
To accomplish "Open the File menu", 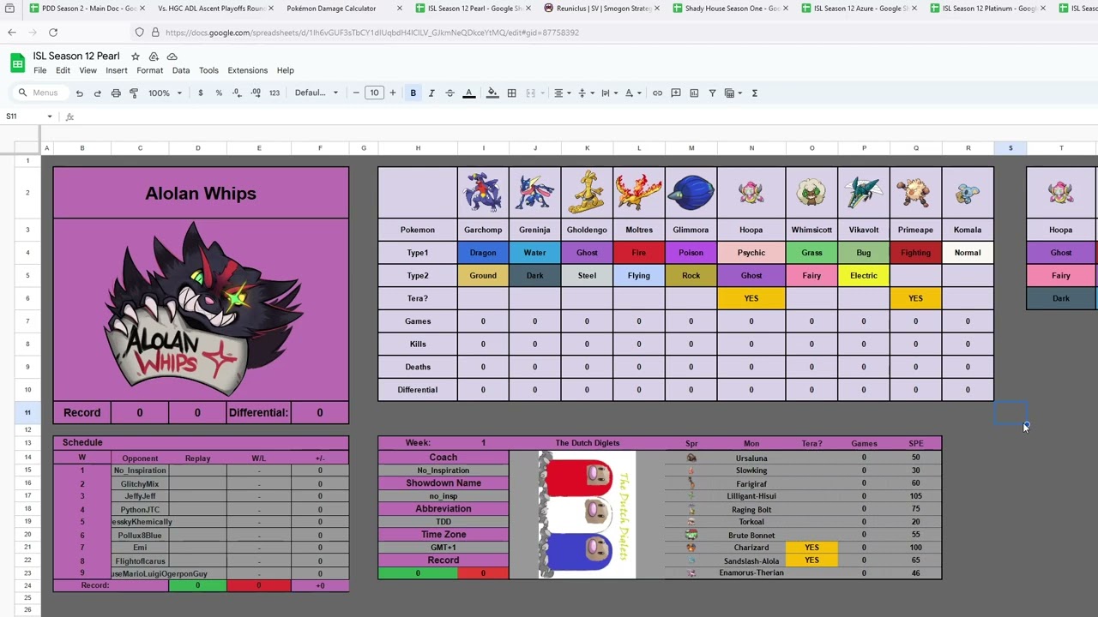I will (39, 70).
